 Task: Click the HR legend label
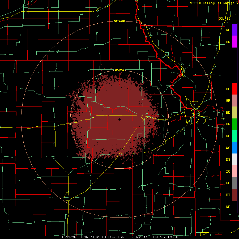pyautogui.click(x=228, y=124)
